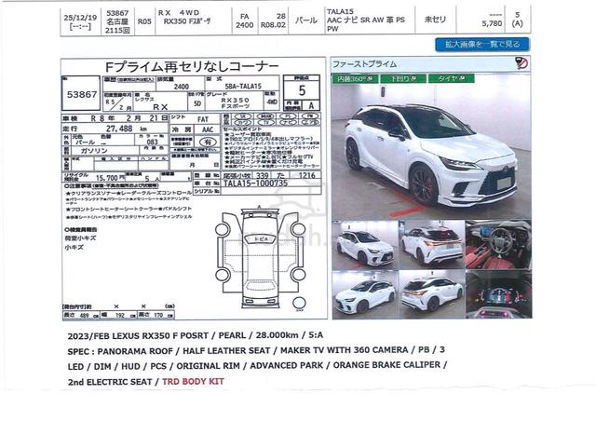Click the chassis number TALA15-1000735

click(x=256, y=183)
